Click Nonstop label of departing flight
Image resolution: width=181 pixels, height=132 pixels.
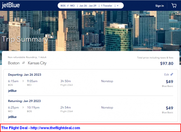pyautogui.click(x=107, y=81)
